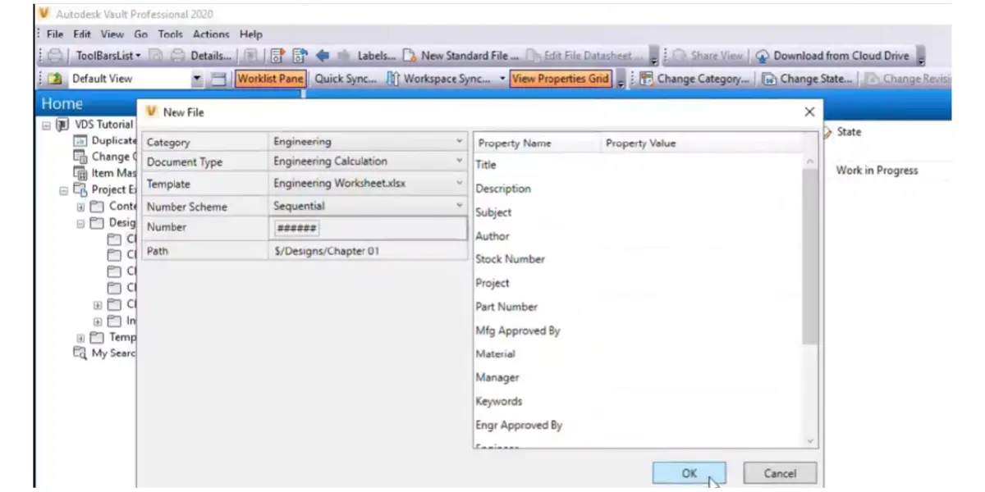Image resolution: width=985 pixels, height=492 pixels.
Task: Open the Workspace Sync dropdown arrow
Action: tap(502, 79)
